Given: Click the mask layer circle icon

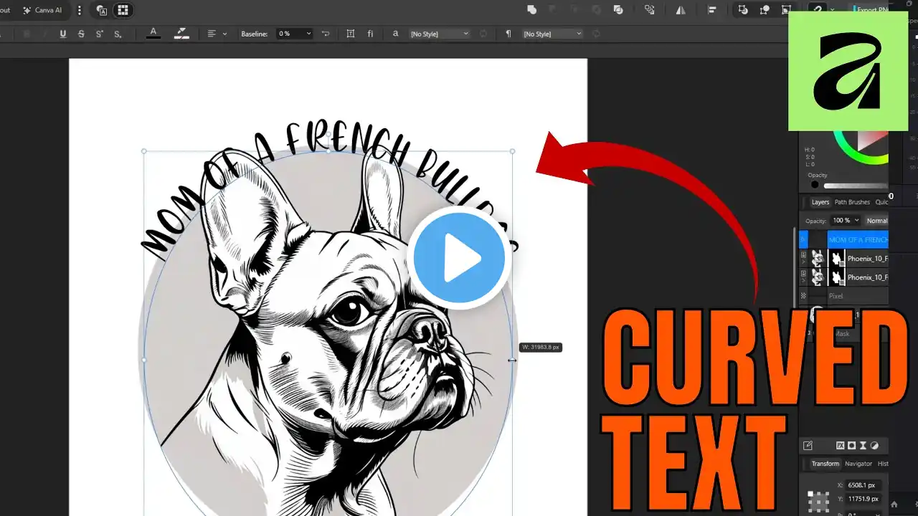Looking at the screenshot, I should coord(852,446).
